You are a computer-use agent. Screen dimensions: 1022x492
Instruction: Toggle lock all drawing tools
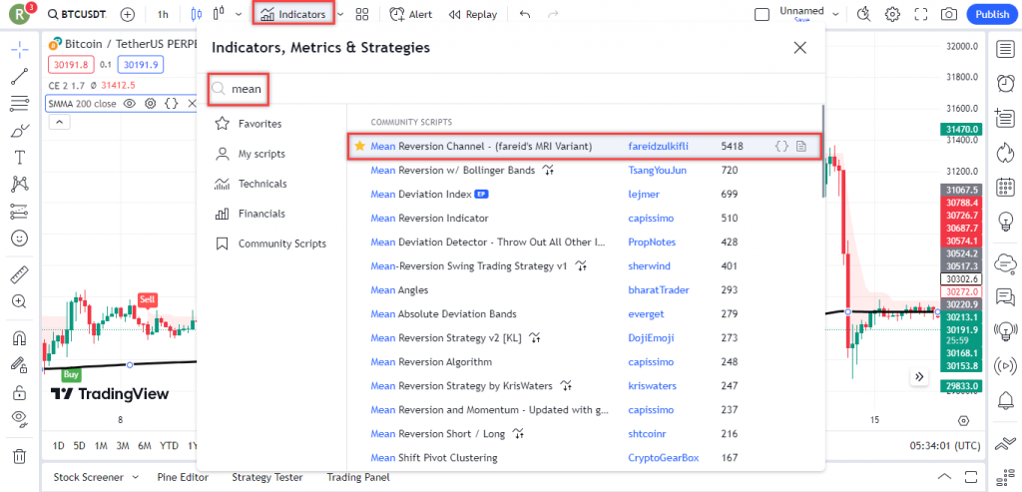click(20, 392)
